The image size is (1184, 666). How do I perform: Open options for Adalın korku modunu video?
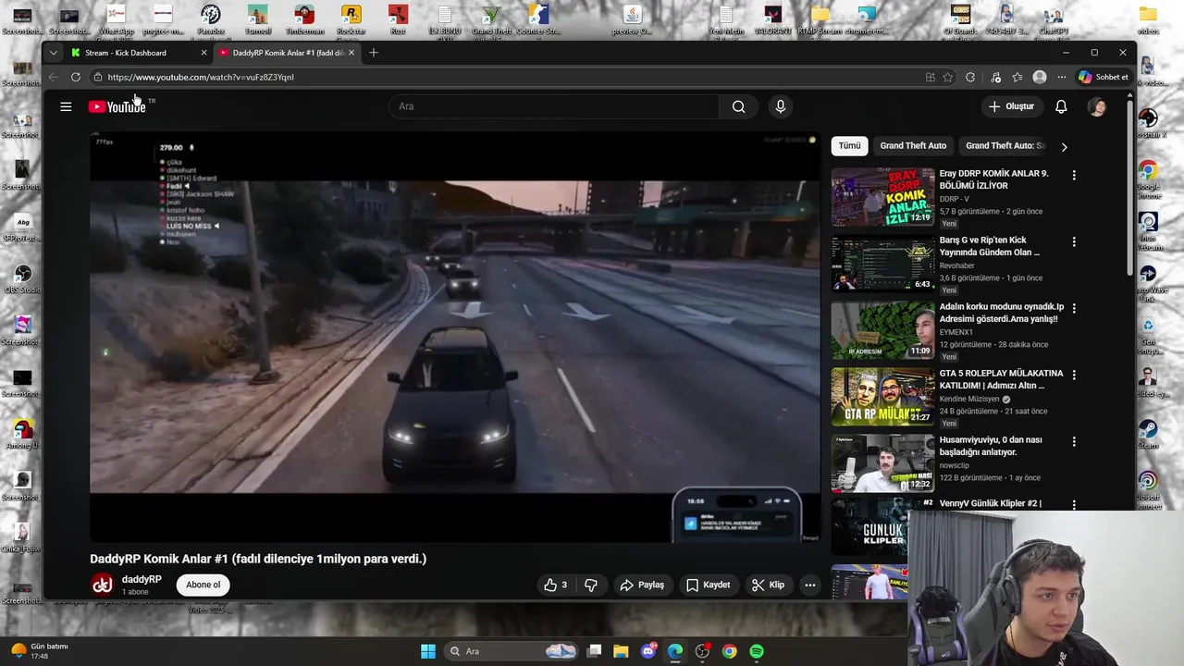(x=1074, y=308)
